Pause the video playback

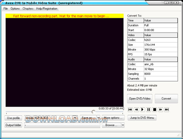pyautogui.click(x=148, y=110)
